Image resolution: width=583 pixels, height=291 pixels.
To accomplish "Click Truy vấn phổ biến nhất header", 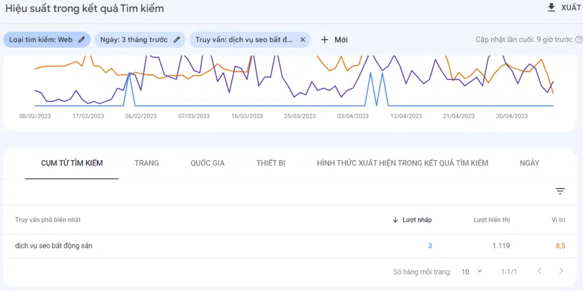I will (x=48, y=220).
